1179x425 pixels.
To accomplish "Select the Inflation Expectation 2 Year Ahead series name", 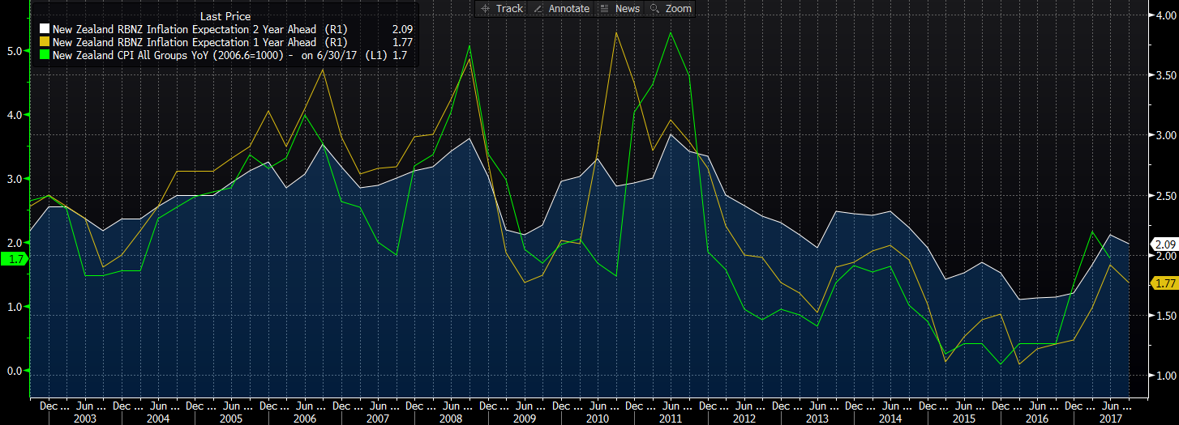I will tap(185, 30).
